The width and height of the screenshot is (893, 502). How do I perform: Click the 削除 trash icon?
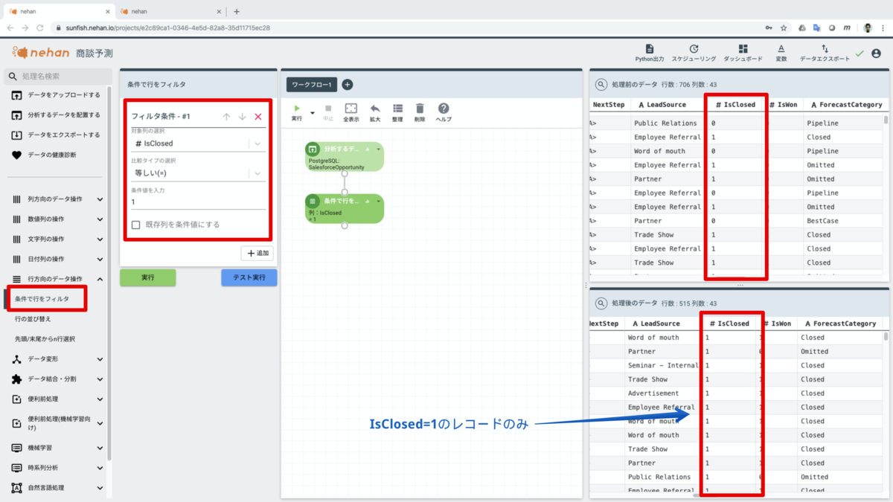(420, 109)
